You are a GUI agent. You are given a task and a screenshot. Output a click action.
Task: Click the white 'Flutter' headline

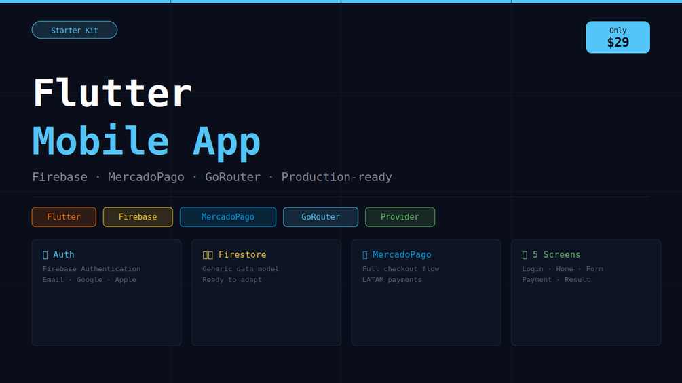tap(112, 93)
